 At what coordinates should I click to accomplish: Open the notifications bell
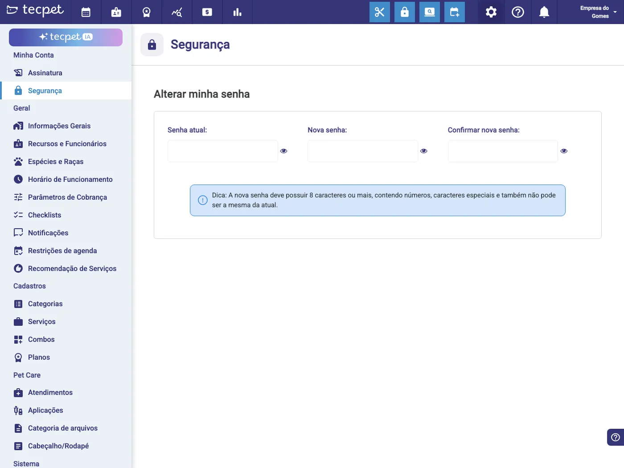click(544, 12)
